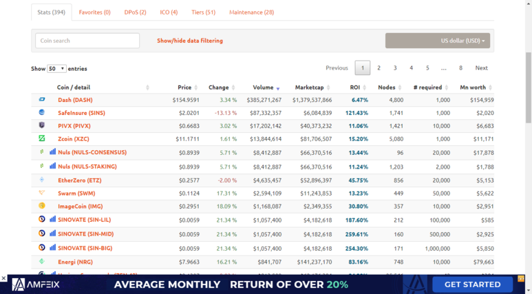Switch to the Tiers (51) tab
The image size is (532, 294).
(x=203, y=12)
